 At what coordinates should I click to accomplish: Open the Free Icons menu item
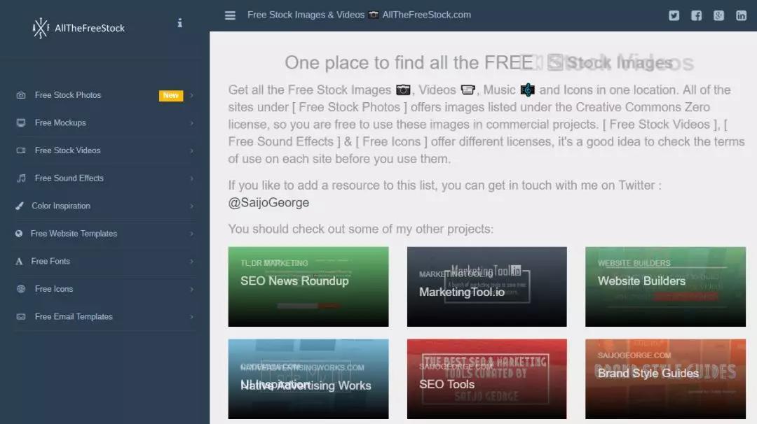106,289
